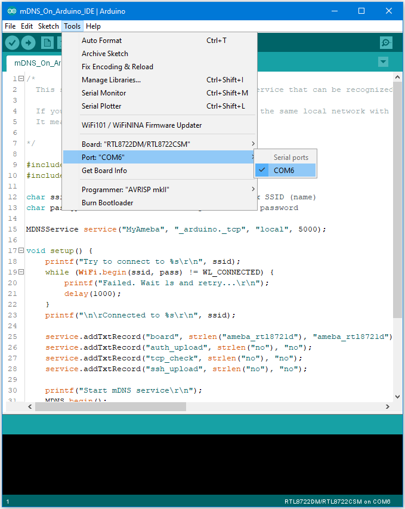Toggle the checked COM6 serial port
Image resolution: width=405 pixels, height=509 pixels.
285,171
